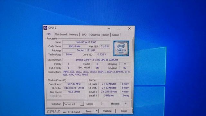Click the Bus Speed value '99.81 MHz'
The image size is (206, 116).
(74, 92)
